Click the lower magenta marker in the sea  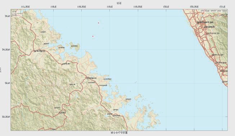click(x=93, y=36)
